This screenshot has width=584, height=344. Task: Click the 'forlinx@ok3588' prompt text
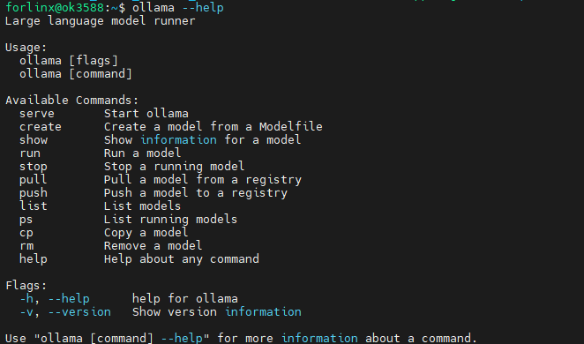pyautogui.click(x=55, y=8)
